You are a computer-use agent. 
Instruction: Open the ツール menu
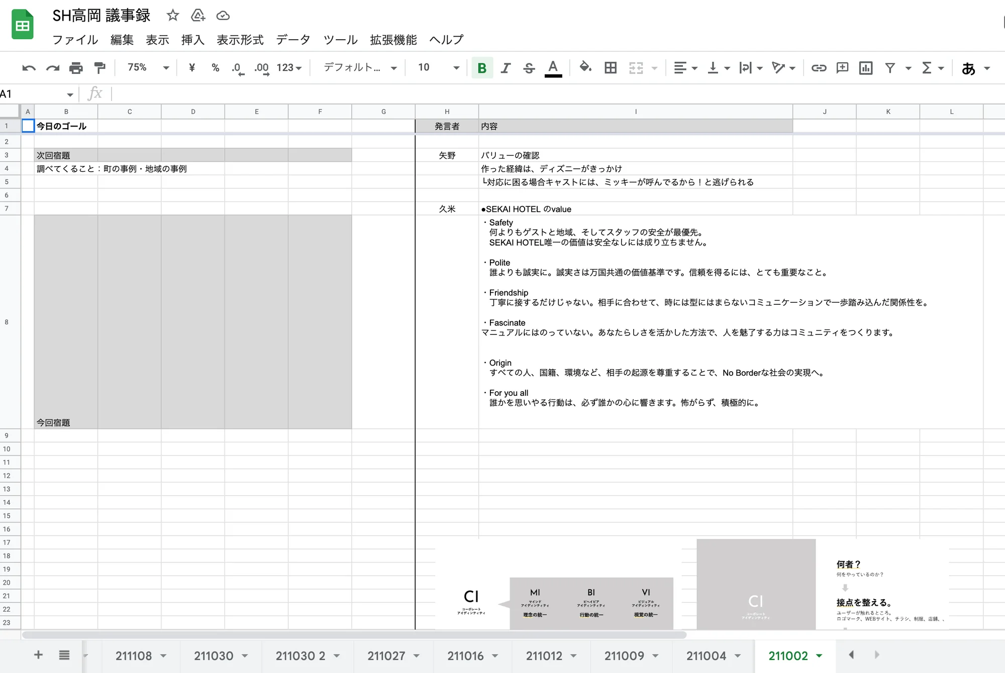point(340,40)
